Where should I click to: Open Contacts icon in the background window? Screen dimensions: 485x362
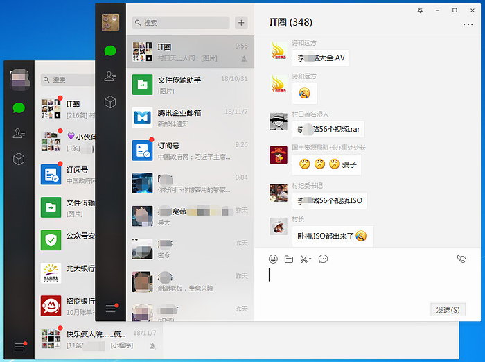(x=19, y=133)
